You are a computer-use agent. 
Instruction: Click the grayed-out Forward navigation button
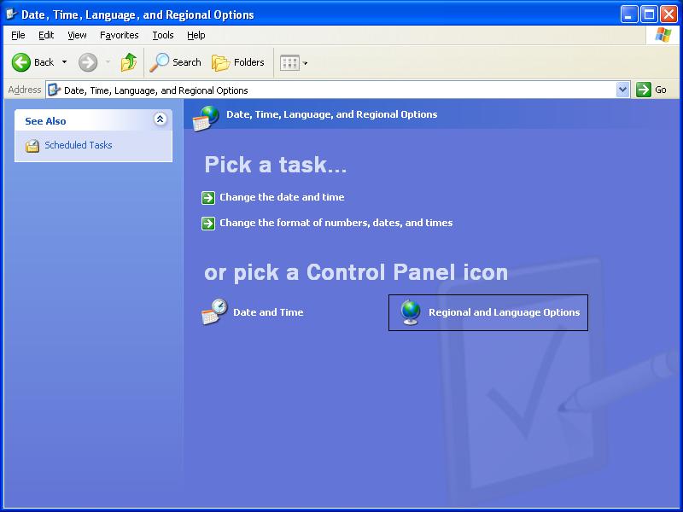pyautogui.click(x=88, y=62)
